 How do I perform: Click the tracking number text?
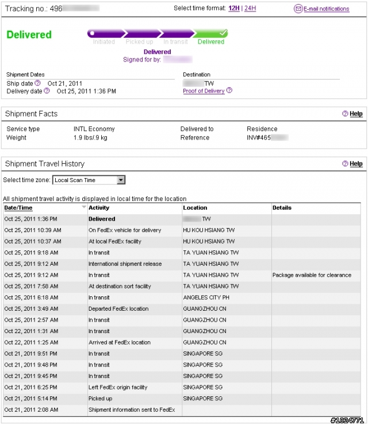point(52,9)
